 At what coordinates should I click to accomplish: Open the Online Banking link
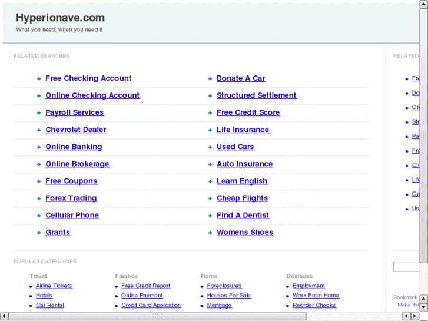pos(74,147)
